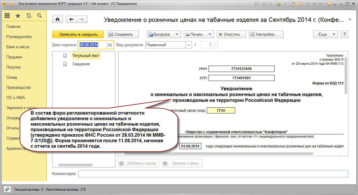
Task: Expand the Печать dropdown
Action: [x=210, y=34]
